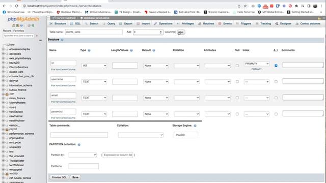Click the Add columns number stepper
The width and height of the screenshot is (326, 183).
click(160, 32)
